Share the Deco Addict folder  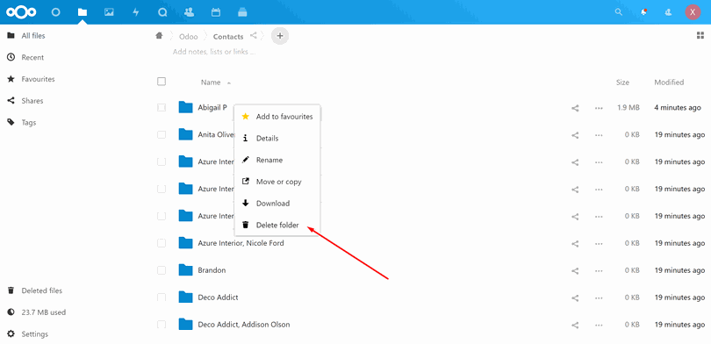[575, 297]
